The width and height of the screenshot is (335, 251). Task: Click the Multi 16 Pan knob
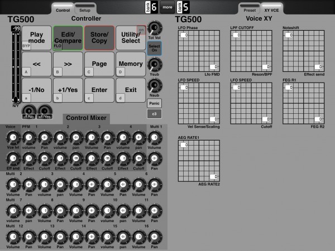point(155,237)
